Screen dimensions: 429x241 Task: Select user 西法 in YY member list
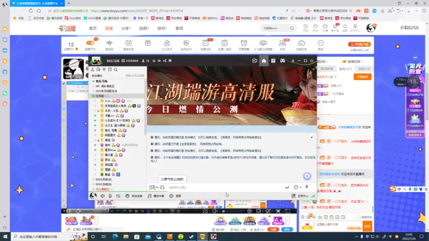click(x=108, y=160)
